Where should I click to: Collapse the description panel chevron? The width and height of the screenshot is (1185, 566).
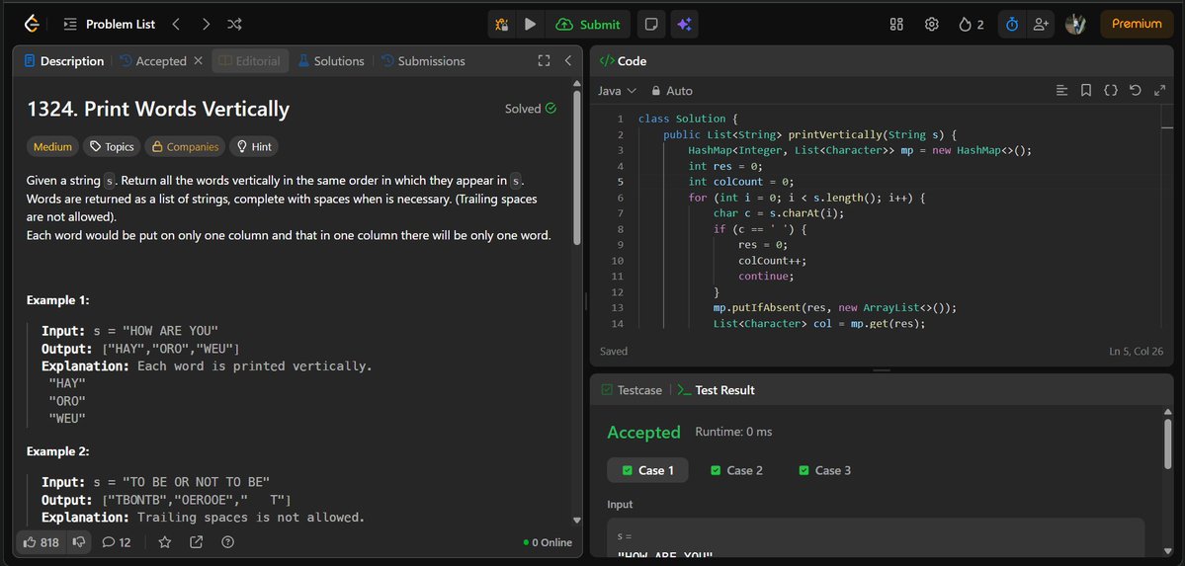tap(568, 61)
